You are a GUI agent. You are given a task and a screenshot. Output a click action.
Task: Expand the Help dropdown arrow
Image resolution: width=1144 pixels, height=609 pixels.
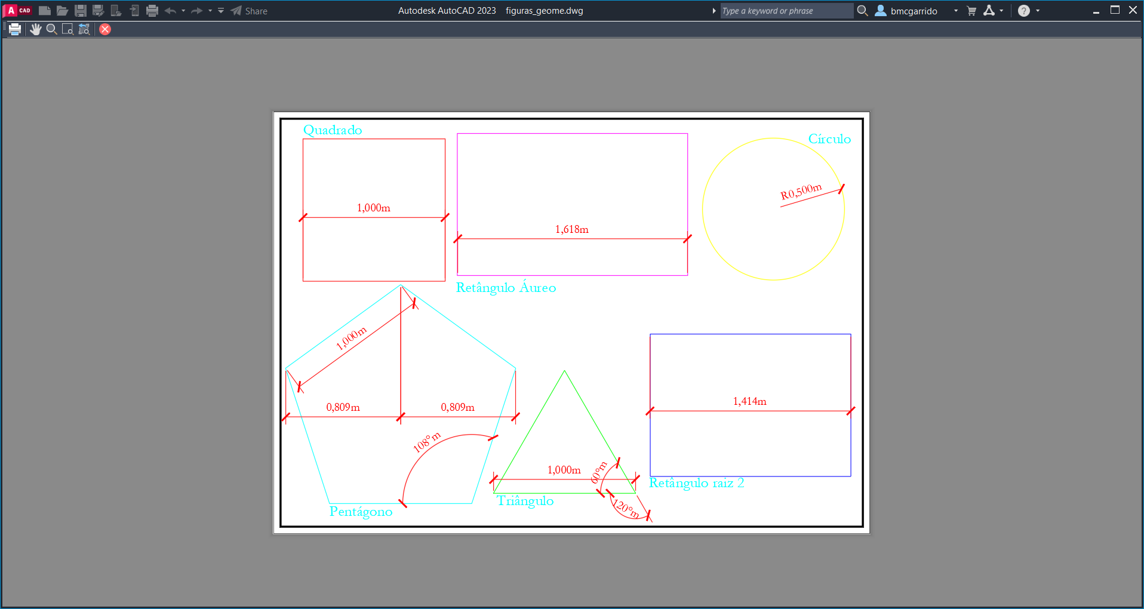coord(1038,11)
